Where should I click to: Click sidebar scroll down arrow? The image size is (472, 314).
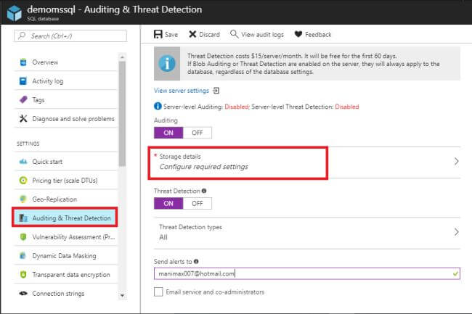[x=122, y=296]
